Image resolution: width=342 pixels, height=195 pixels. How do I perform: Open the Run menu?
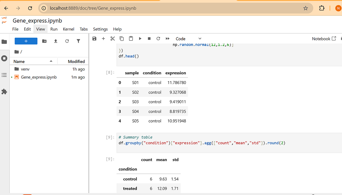coord(54,29)
